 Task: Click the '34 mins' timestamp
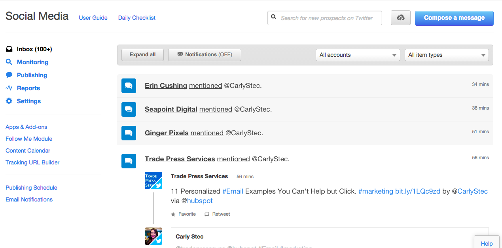click(x=480, y=84)
